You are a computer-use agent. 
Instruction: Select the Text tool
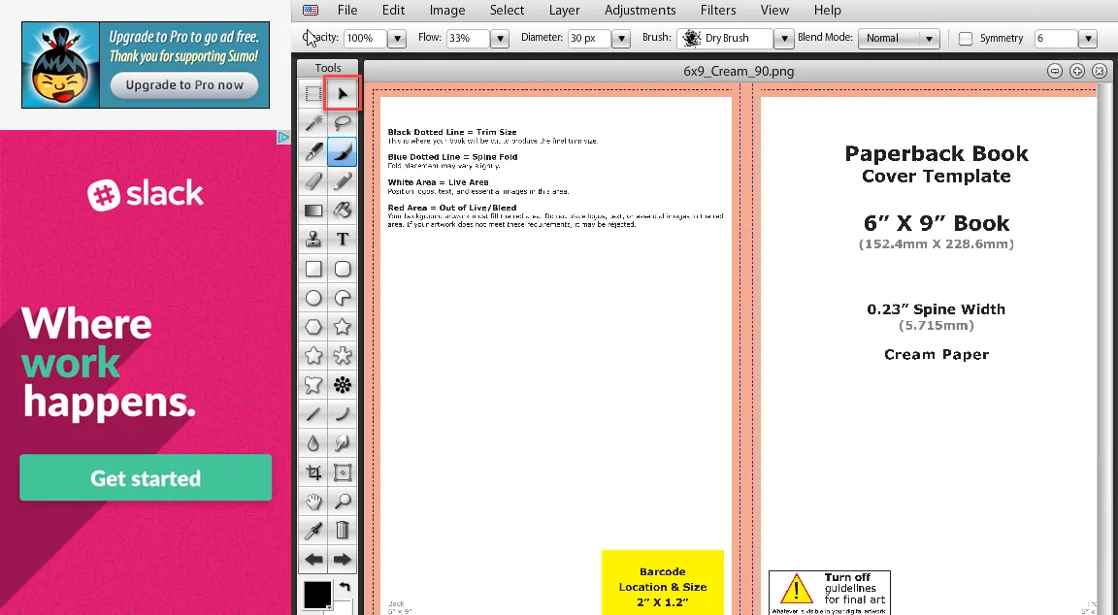pyautogui.click(x=343, y=240)
